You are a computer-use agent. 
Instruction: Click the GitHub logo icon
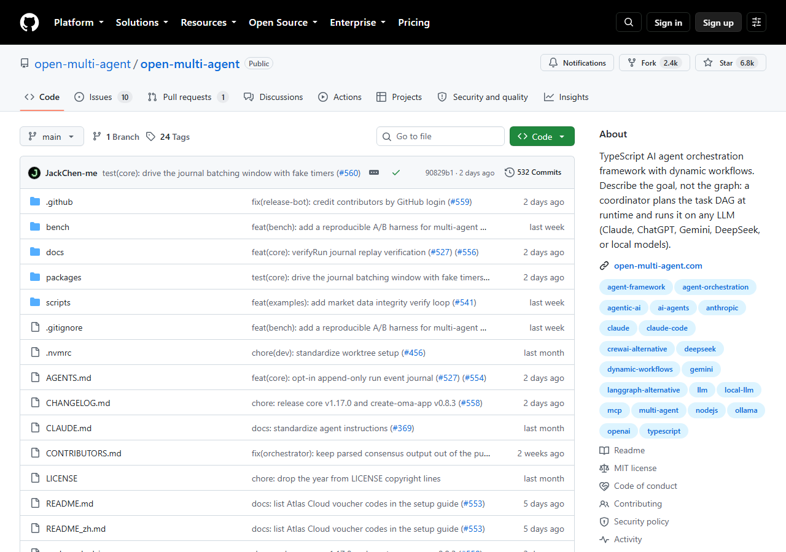[x=29, y=22]
